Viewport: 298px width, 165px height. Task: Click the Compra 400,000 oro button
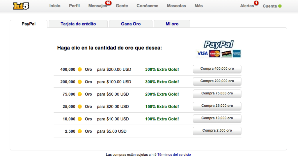(217, 69)
